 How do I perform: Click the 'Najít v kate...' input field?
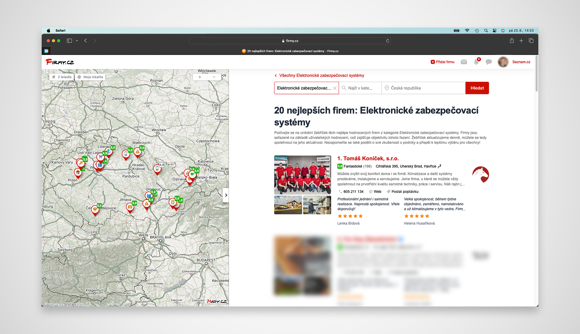360,88
